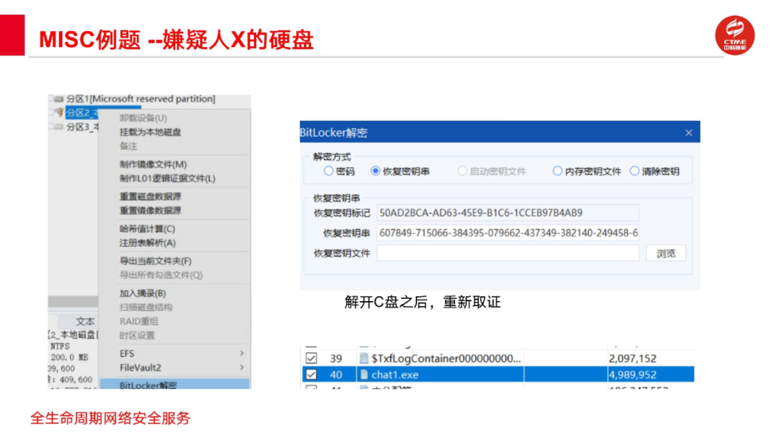The width and height of the screenshot is (779, 439).
Task: Select the 分区3 tree row
Action: 82,127
